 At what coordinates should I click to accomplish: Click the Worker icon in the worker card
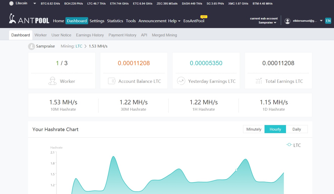[x=52, y=81]
